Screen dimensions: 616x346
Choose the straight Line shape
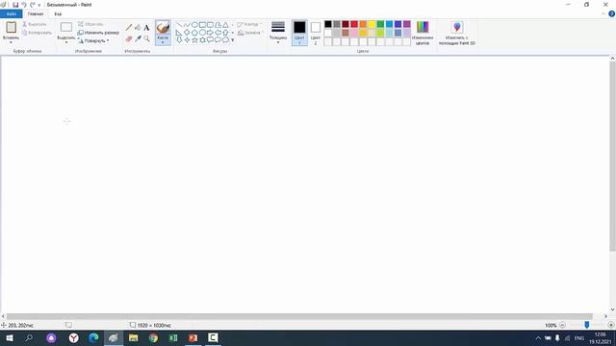tap(179, 25)
